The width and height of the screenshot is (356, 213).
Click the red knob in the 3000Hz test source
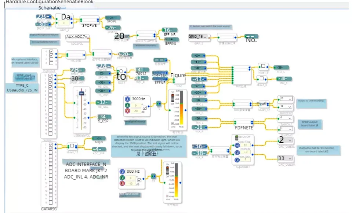[x=127, y=111]
